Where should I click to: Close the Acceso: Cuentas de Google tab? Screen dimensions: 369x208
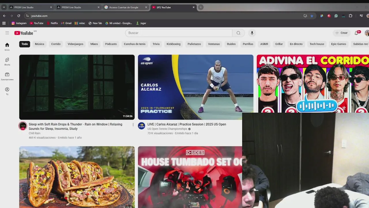click(146, 7)
